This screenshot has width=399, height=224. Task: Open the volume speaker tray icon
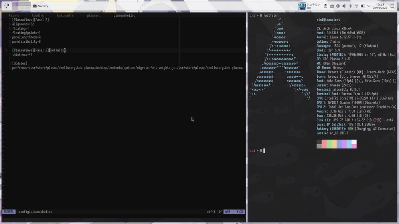(344, 6)
